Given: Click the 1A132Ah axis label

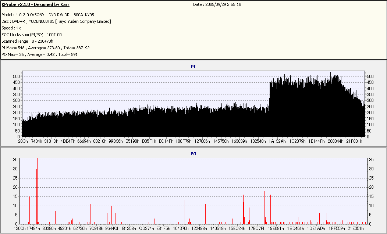Looking at the screenshot, I should [277, 141].
